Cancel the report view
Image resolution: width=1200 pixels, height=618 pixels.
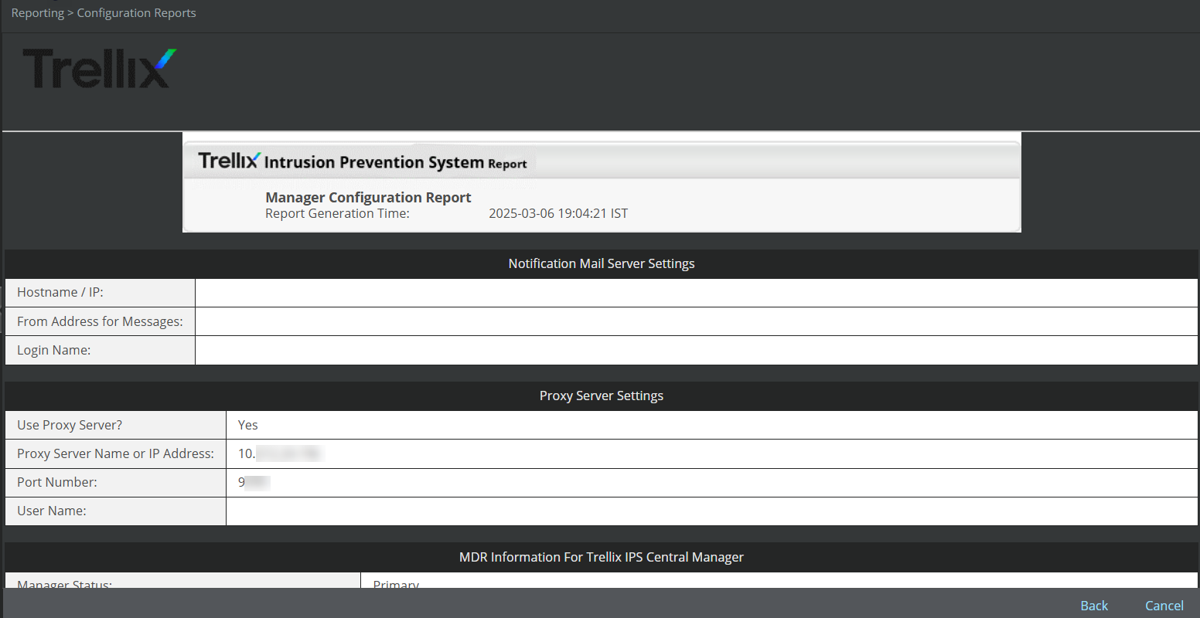pyautogui.click(x=1164, y=606)
